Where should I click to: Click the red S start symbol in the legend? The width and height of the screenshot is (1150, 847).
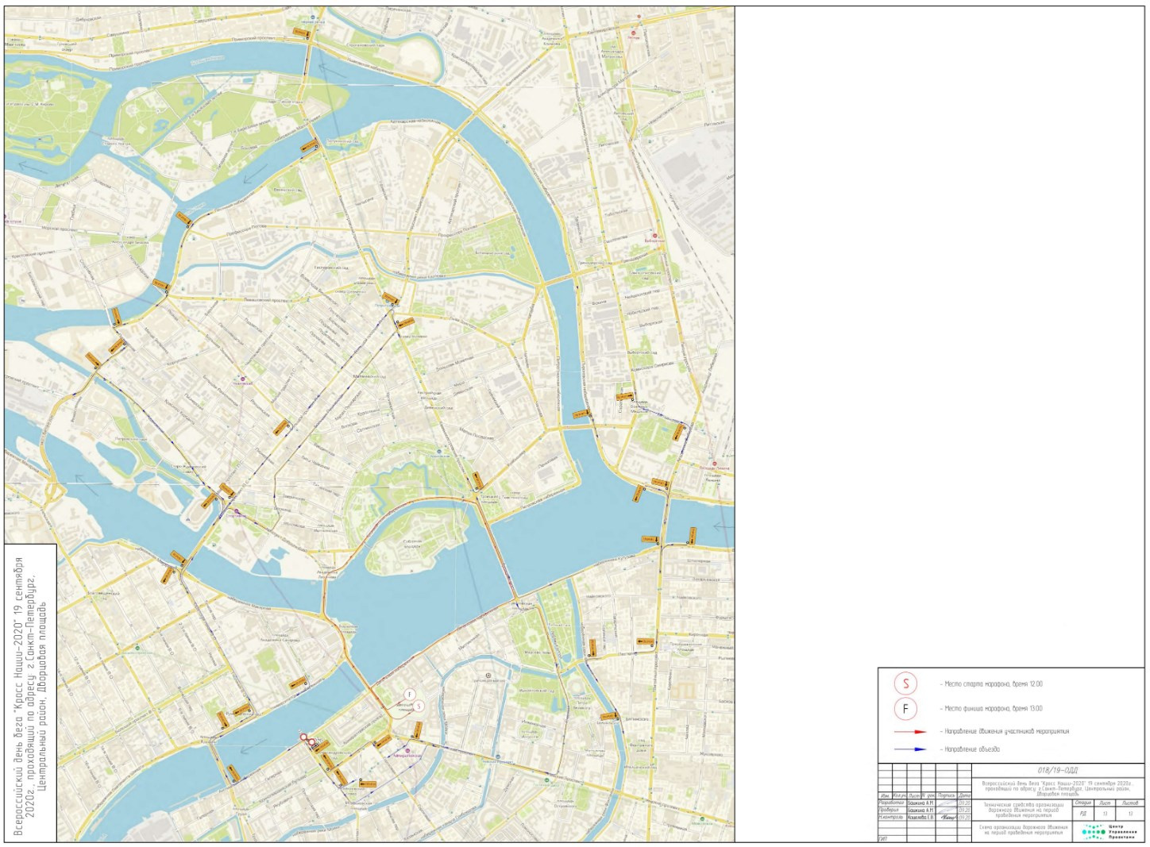[905, 683]
